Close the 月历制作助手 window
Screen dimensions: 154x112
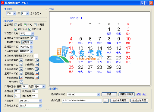tap(151, 3)
